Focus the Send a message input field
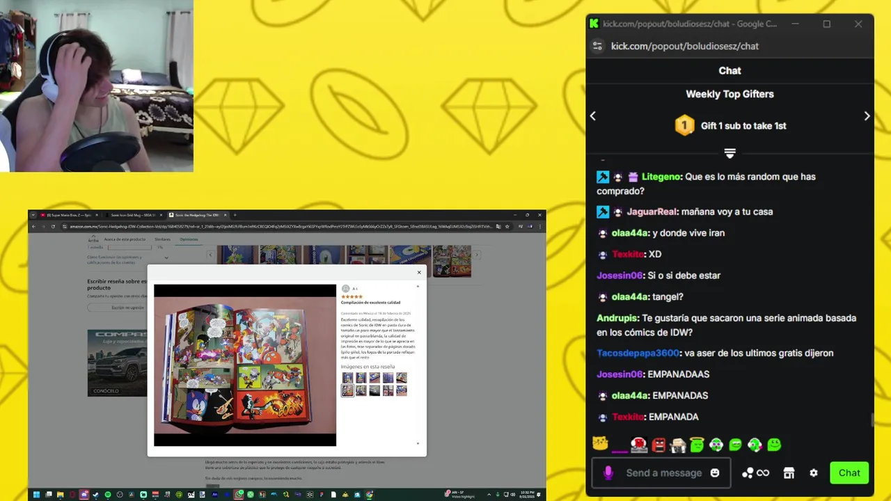This screenshot has width=891, height=501. tap(663, 473)
